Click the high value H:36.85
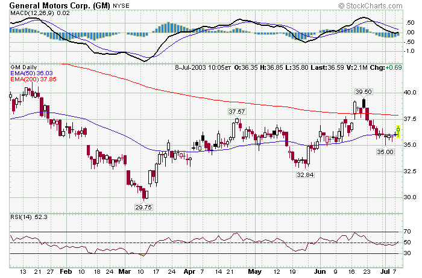 click(271, 67)
